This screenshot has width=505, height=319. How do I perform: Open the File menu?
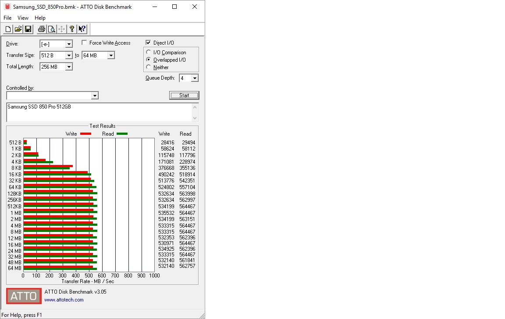(7, 18)
